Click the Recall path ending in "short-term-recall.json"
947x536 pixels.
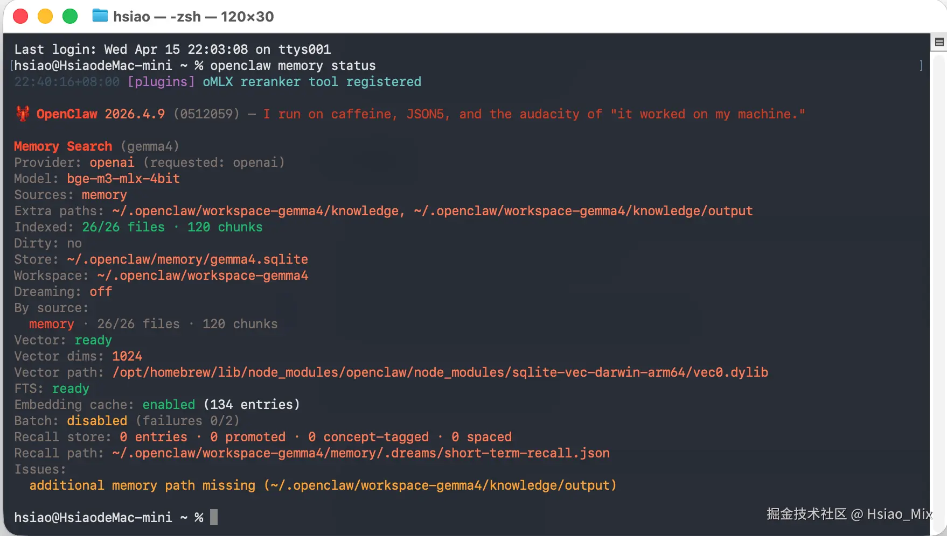click(x=361, y=453)
